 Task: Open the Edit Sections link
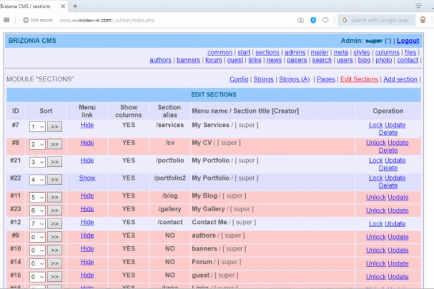pyautogui.click(x=359, y=79)
